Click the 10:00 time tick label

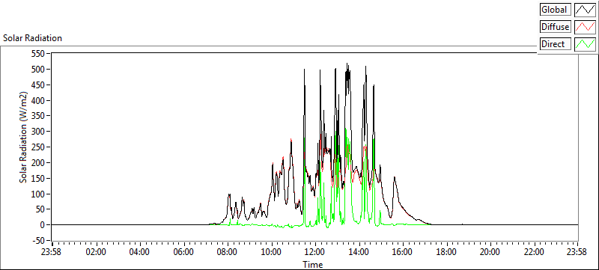click(271, 252)
